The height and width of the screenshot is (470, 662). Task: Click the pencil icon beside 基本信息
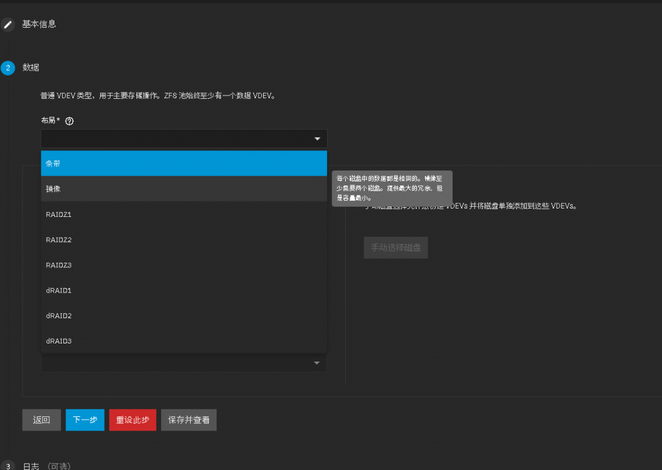click(x=7, y=25)
